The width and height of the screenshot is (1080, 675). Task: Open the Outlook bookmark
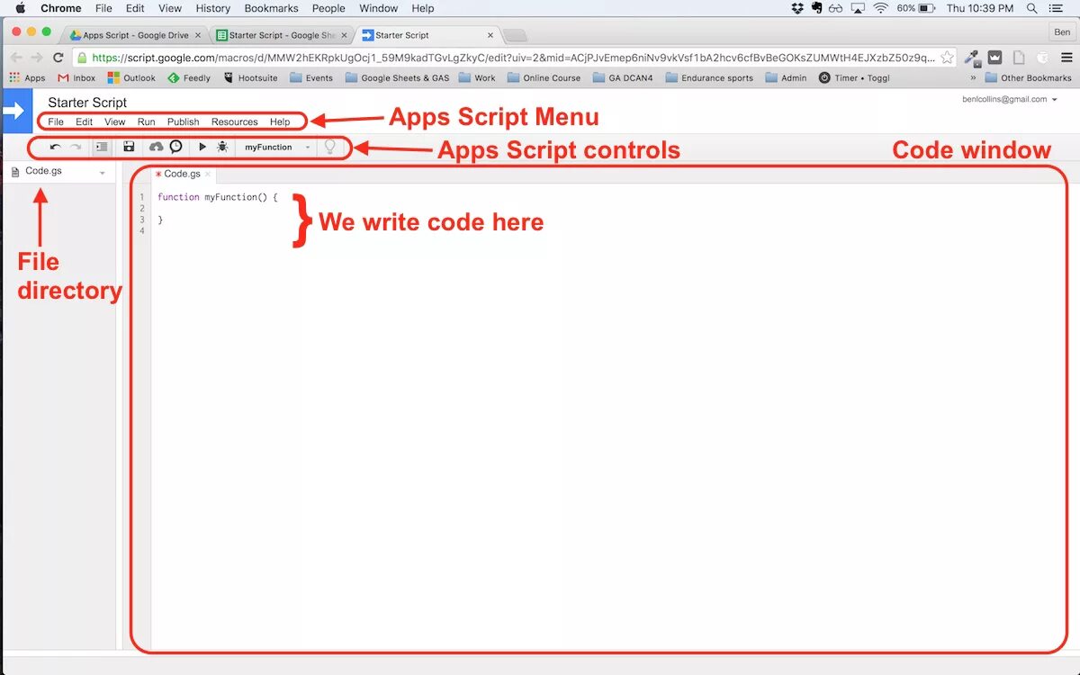[131, 77]
